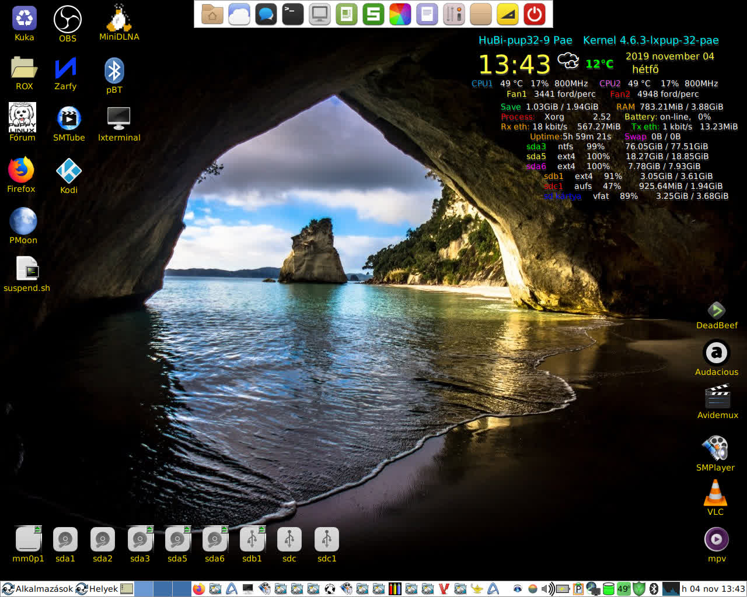The image size is (747, 597).
Task: Click the green 49° temperature tray icon
Action: 623,589
